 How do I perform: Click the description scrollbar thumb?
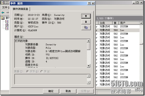coord(88,46)
